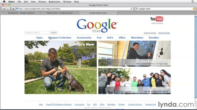
Task: Click the add bookmark plus button
Action: click(x=13, y=9)
